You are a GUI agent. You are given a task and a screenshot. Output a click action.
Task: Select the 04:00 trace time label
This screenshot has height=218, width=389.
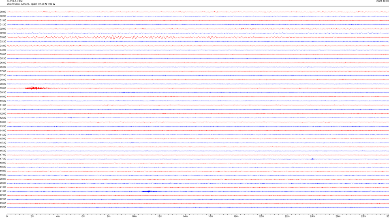point(3,46)
